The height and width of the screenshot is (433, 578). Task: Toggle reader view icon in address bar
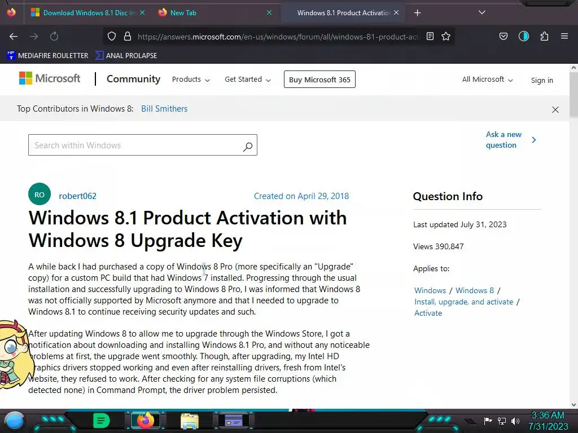coord(430,37)
